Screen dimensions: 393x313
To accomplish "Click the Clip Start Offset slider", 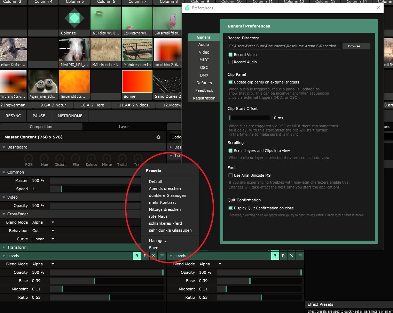I will 249,118.
